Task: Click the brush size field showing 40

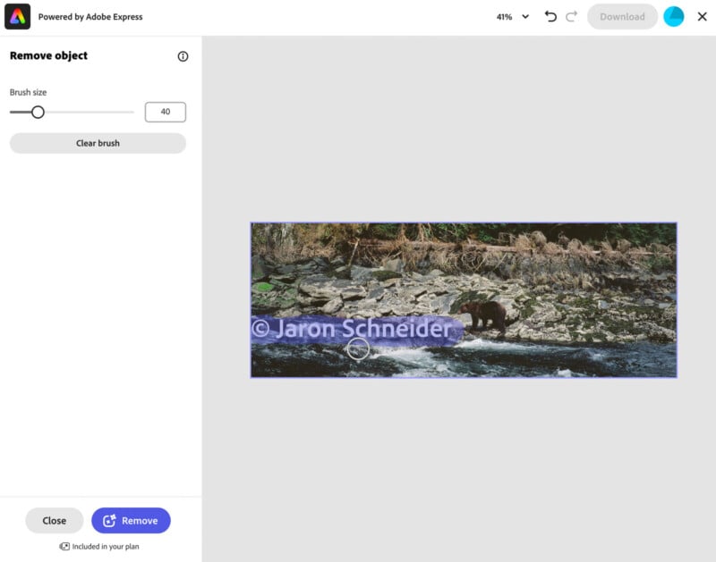Action: tap(165, 112)
